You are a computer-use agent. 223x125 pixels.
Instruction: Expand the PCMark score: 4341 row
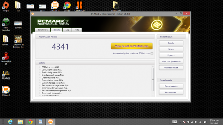(40, 67)
